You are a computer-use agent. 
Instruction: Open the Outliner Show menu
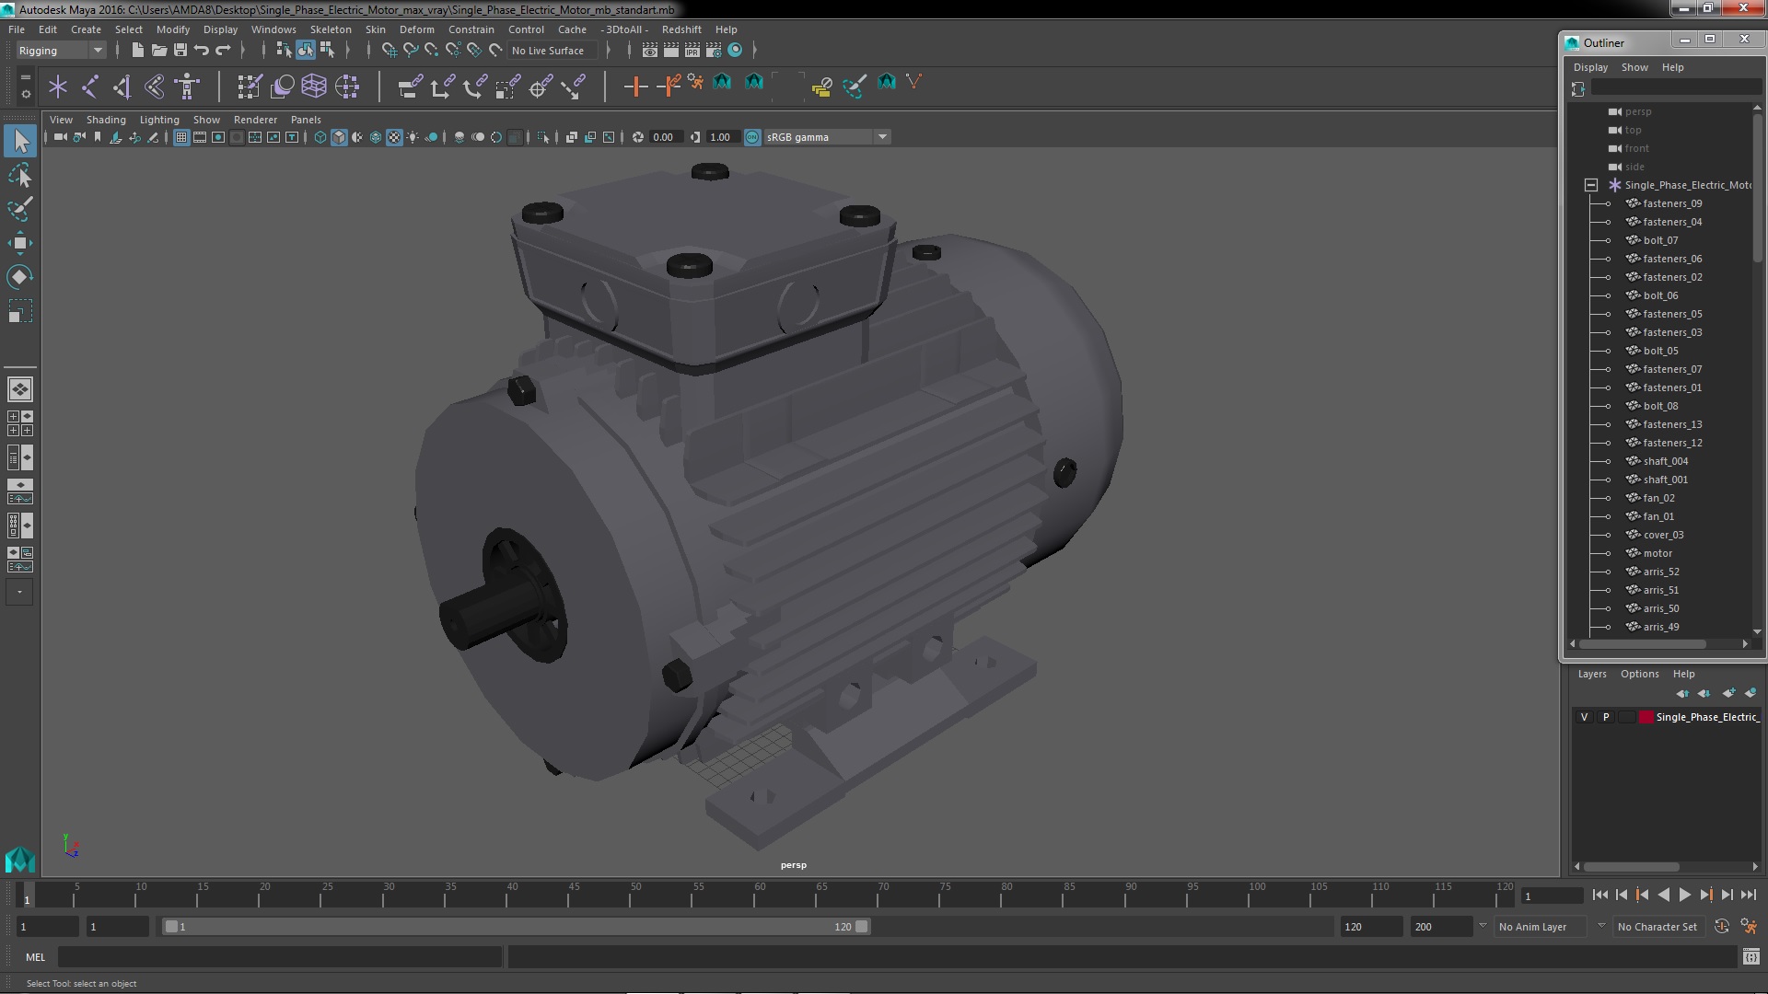tap(1634, 67)
